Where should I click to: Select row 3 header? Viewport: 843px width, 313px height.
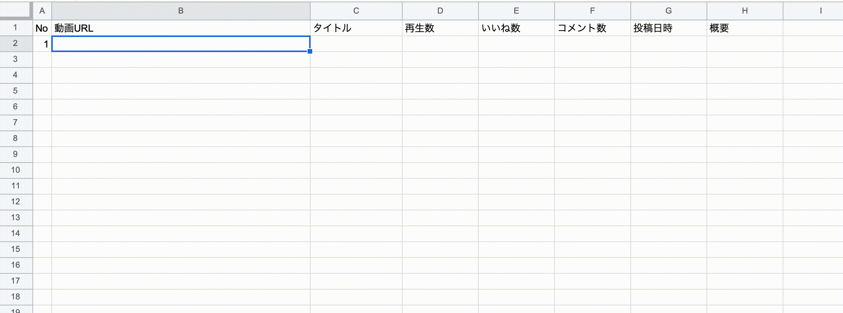pyautogui.click(x=16, y=60)
